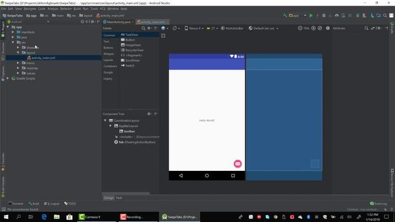395x222 pixels.
Task: Open the Android Profiler gauge icon
Action: click(x=337, y=15)
